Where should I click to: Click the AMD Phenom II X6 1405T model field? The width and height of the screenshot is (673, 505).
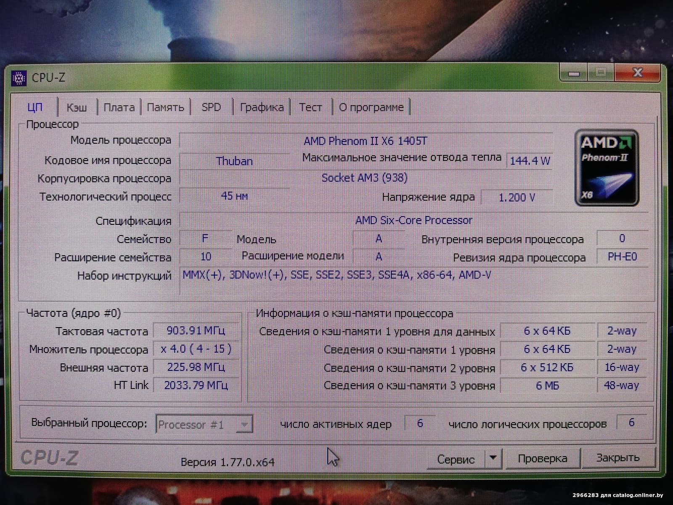(x=365, y=141)
